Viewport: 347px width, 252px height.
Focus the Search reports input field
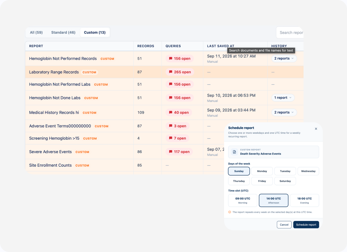[x=290, y=33]
